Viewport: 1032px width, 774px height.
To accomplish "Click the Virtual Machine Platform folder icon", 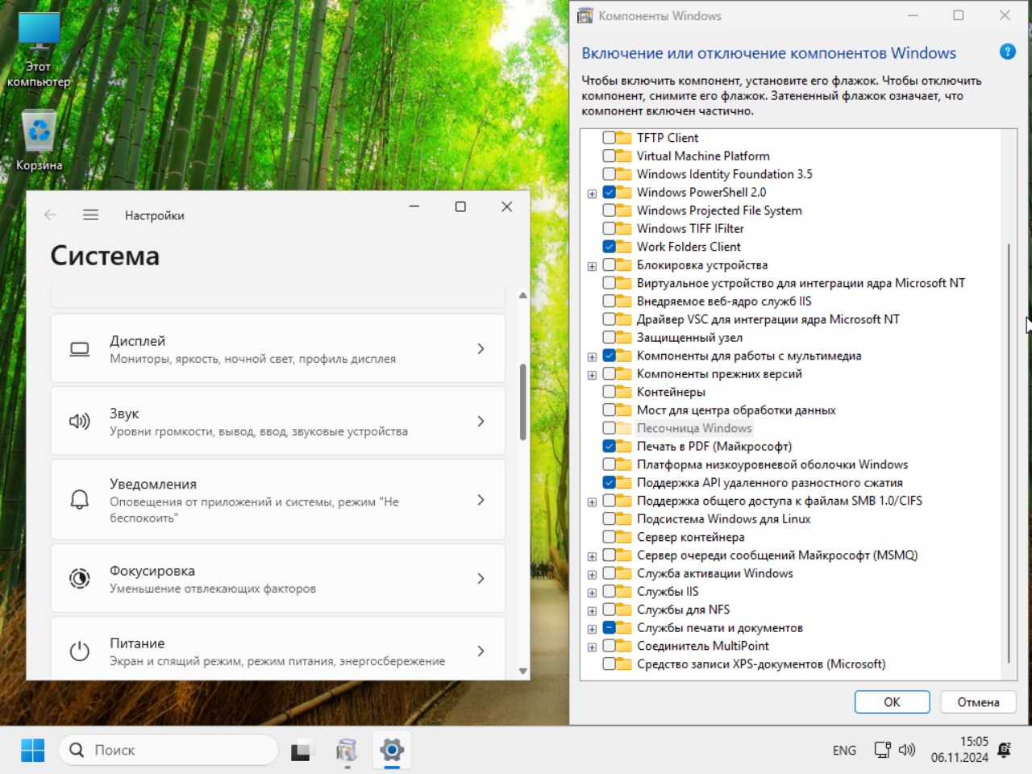I will [624, 156].
